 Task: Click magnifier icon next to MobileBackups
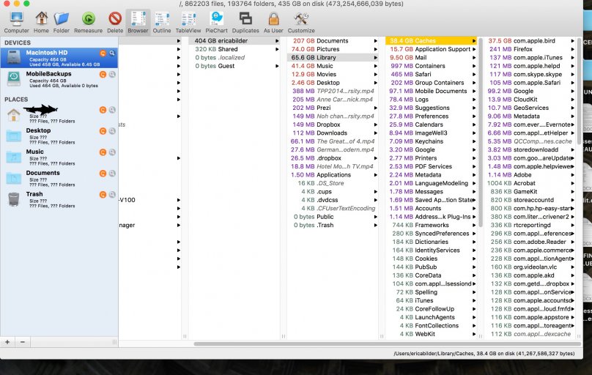tap(112, 75)
